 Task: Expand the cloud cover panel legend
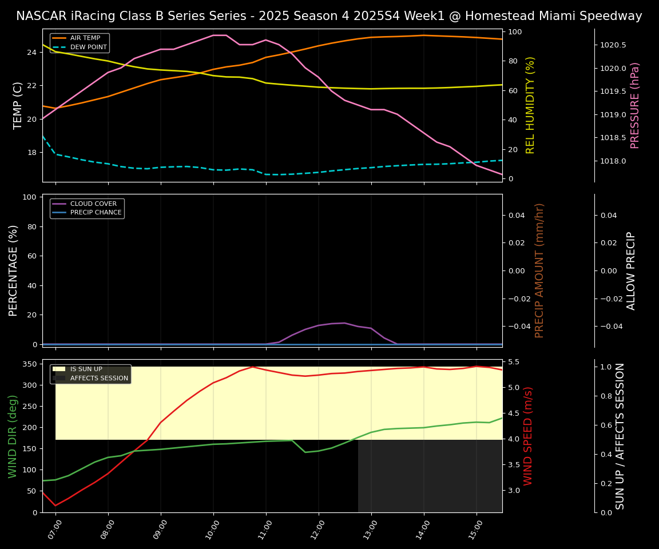(87, 208)
